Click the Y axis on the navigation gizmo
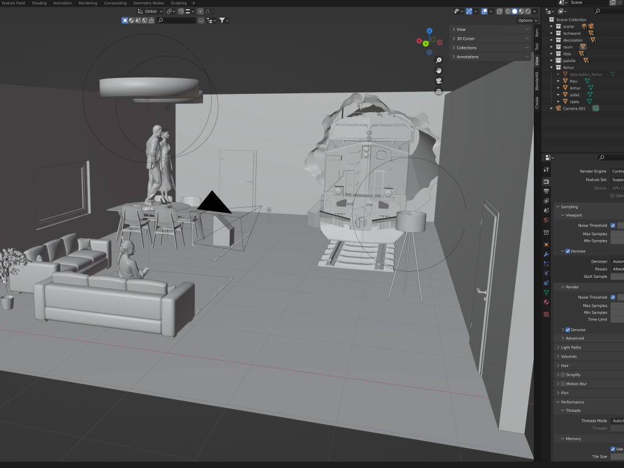Screen dimensions: 624x468 [x=425, y=43]
